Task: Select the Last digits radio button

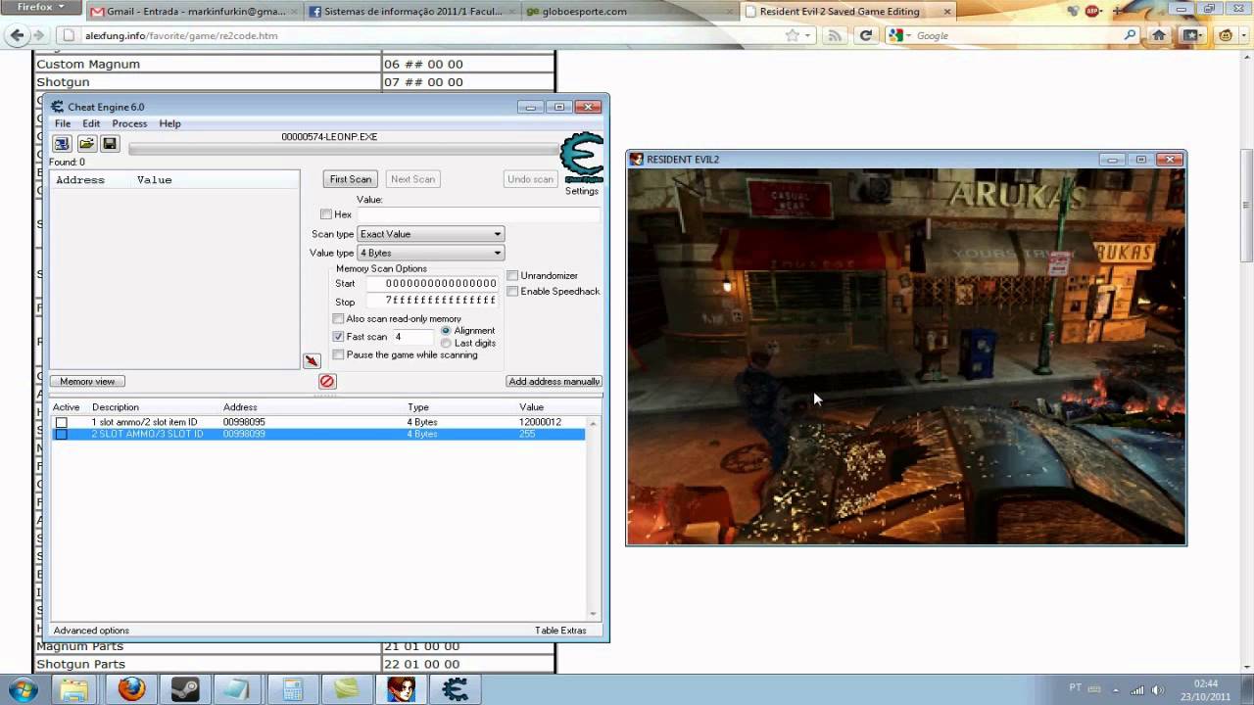Action: coord(446,344)
